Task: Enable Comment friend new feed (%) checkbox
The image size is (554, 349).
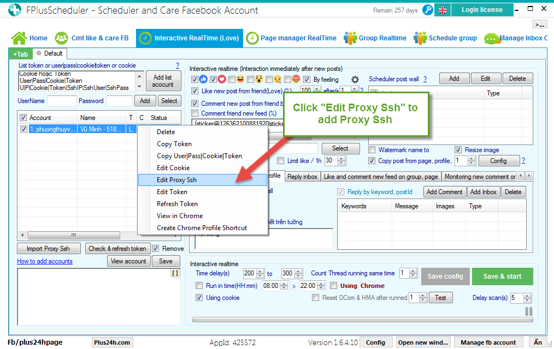Action: [x=195, y=113]
